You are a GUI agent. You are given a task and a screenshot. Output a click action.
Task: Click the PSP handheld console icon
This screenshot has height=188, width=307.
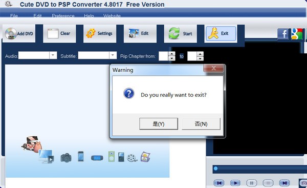click(x=97, y=158)
